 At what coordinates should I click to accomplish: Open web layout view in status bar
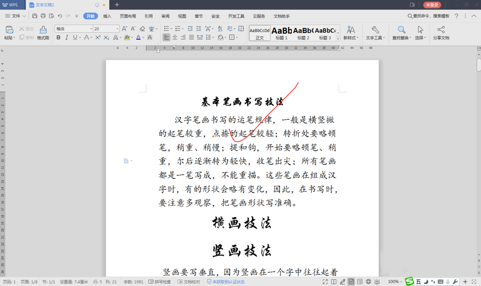[368, 281]
